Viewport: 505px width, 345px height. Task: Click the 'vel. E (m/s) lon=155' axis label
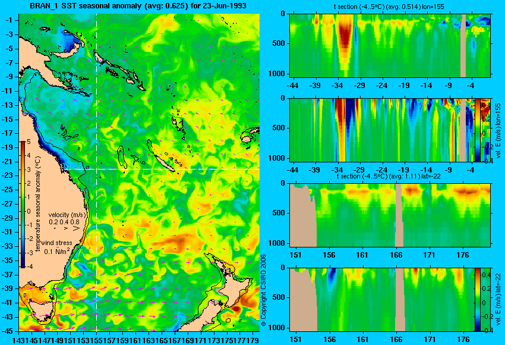[x=498, y=131]
